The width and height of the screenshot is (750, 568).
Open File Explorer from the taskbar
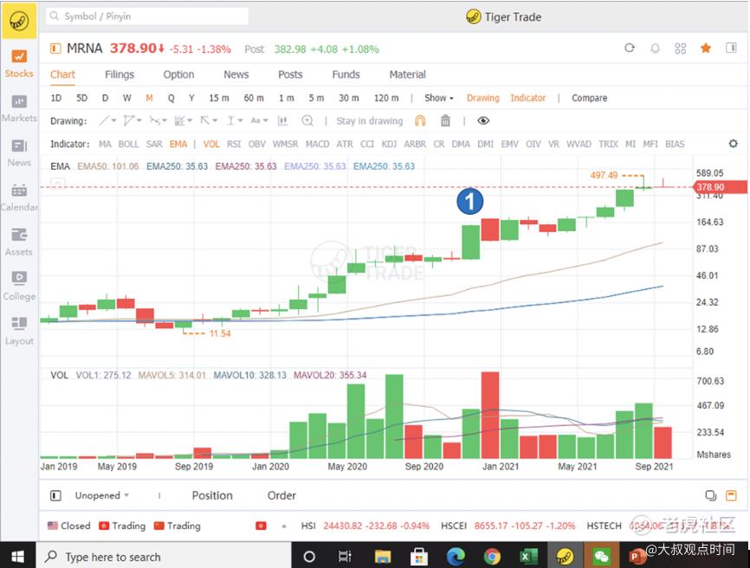(x=383, y=557)
